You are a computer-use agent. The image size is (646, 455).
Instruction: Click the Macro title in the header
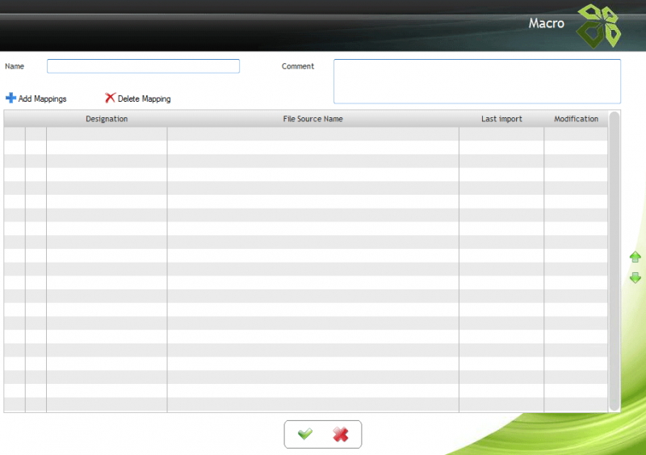pos(547,23)
